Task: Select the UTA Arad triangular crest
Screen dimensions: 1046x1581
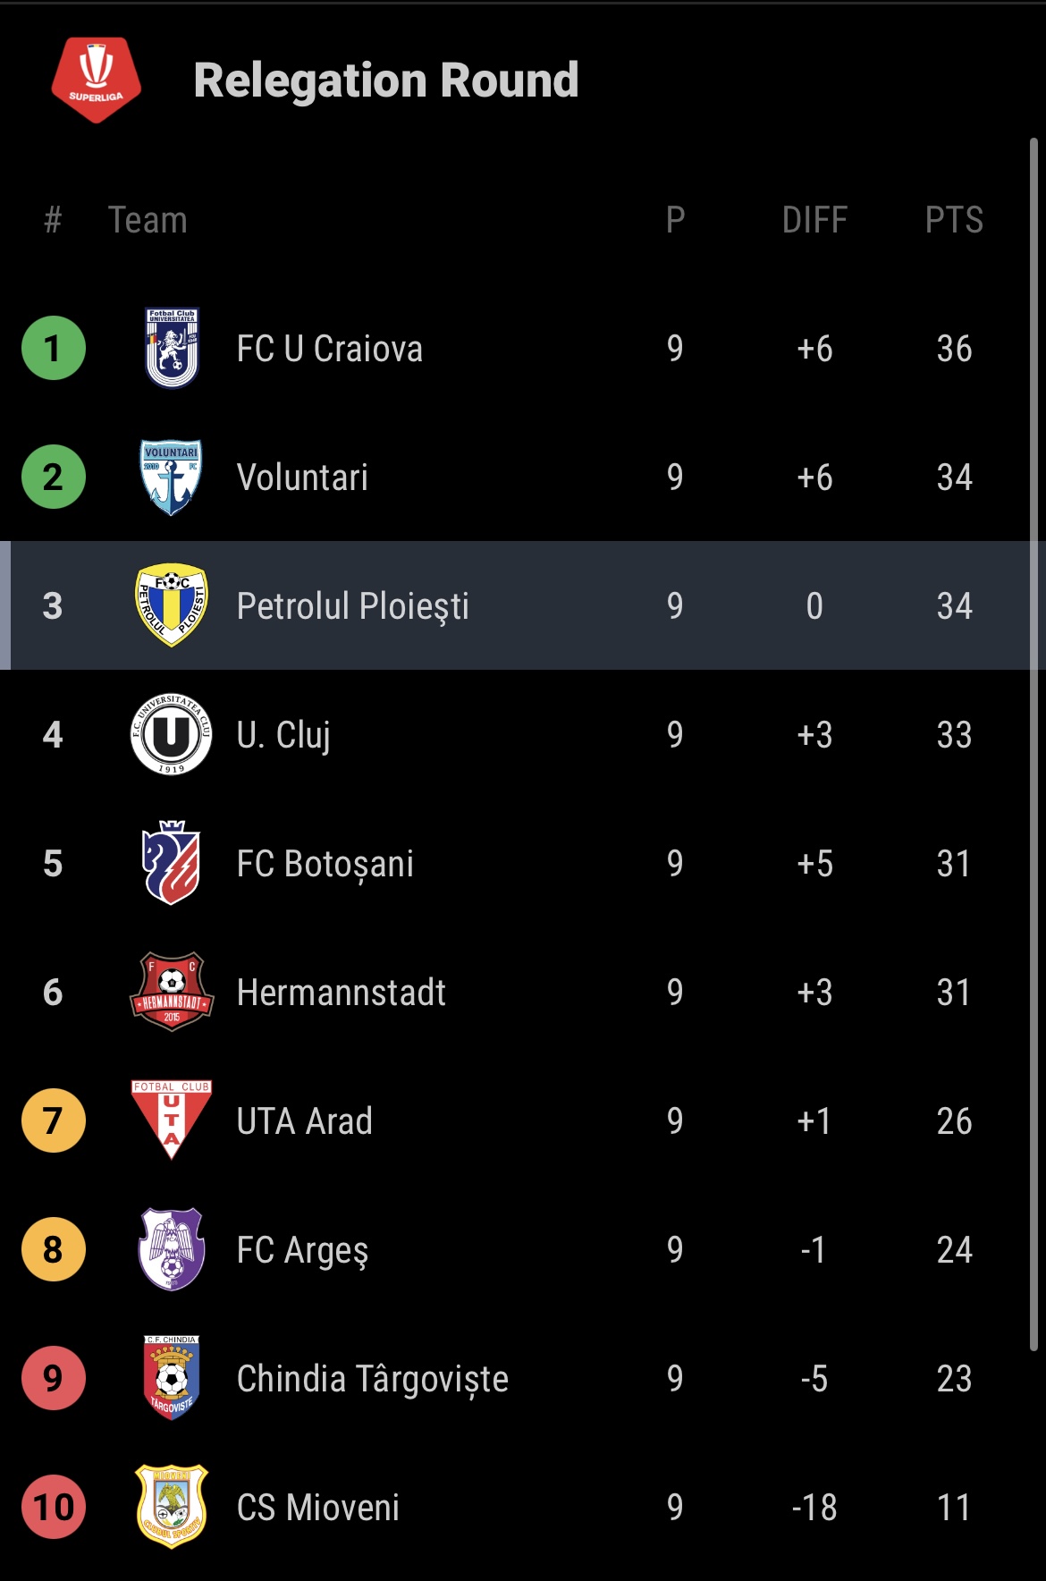Action: [x=172, y=1120]
